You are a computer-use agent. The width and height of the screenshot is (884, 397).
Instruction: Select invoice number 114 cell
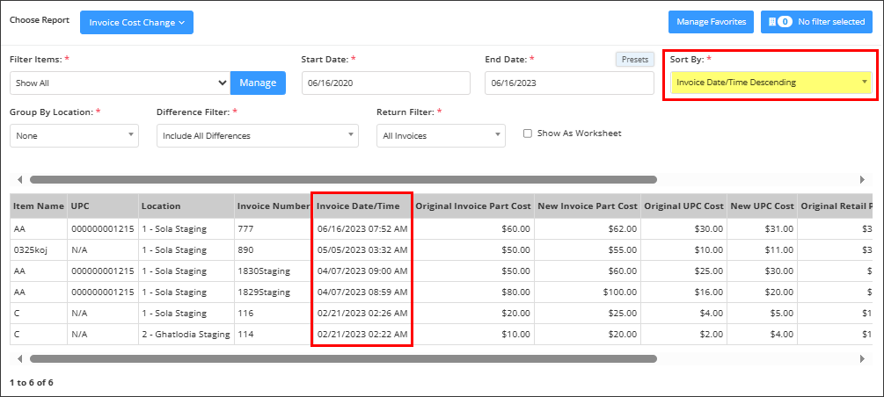(x=273, y=334)
